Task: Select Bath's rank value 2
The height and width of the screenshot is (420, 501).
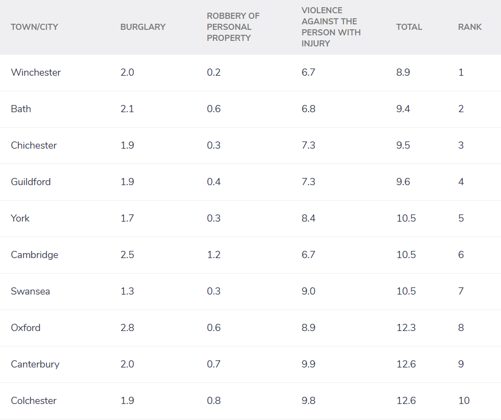Action: (461, 109)
